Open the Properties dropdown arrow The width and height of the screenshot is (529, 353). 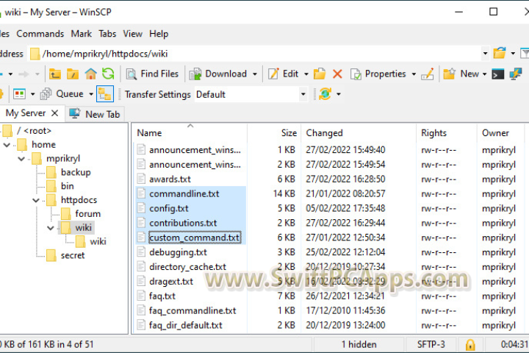414,74
